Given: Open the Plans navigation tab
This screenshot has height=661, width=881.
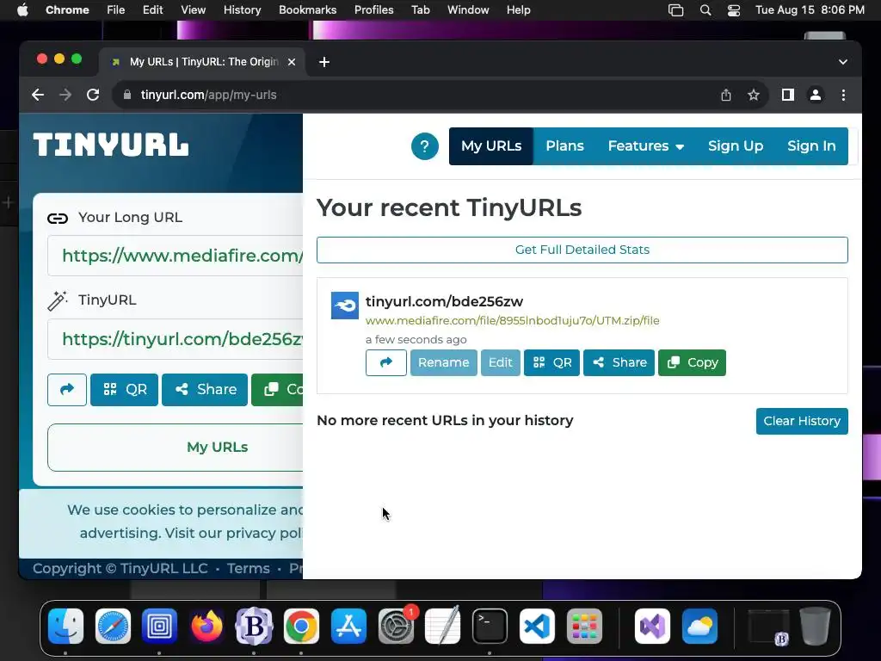Looking at the screenshot, I should tap(564, 146).
